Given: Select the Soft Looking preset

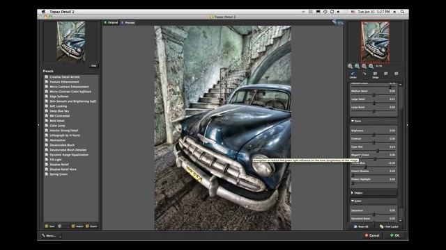Looking at the screenshot, I should 58,106.
